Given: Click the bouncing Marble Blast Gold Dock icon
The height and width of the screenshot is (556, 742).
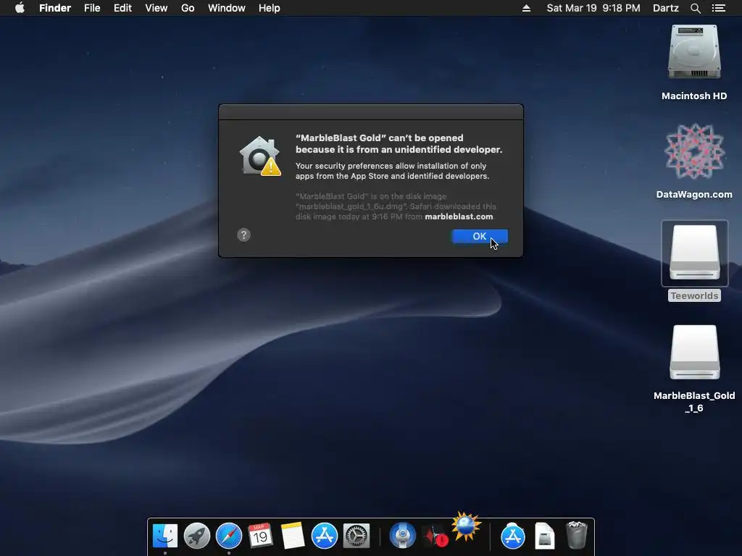Looking at the screenshot, I should coord(466,526).
